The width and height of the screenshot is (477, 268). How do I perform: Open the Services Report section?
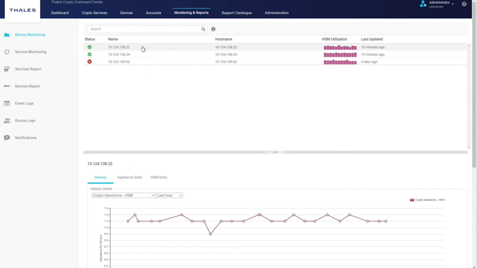28,69
